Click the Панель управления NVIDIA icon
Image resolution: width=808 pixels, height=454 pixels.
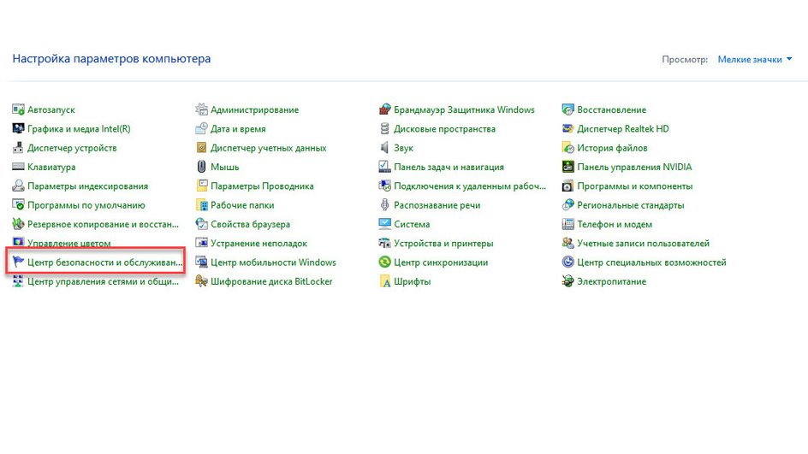(567, 167)
